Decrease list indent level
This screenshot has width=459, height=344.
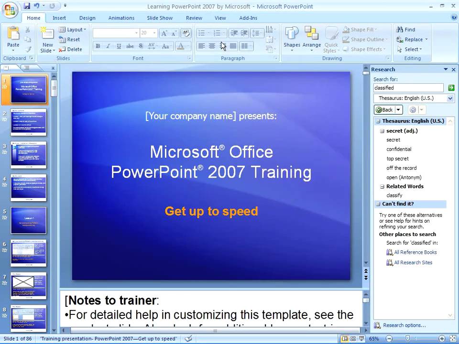tap(234, 33)
